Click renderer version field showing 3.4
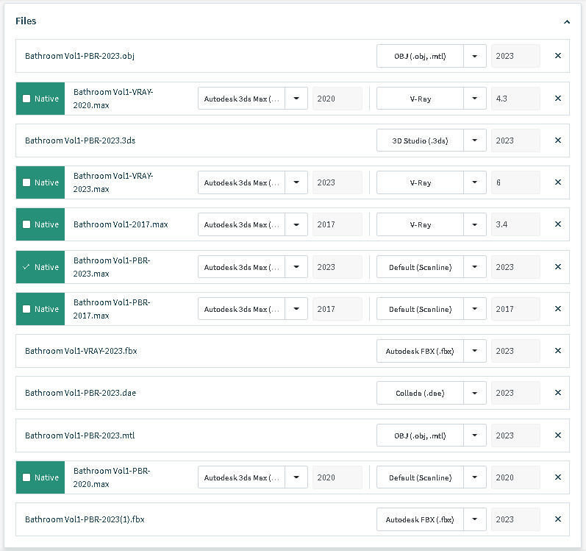 coord(515,224)
